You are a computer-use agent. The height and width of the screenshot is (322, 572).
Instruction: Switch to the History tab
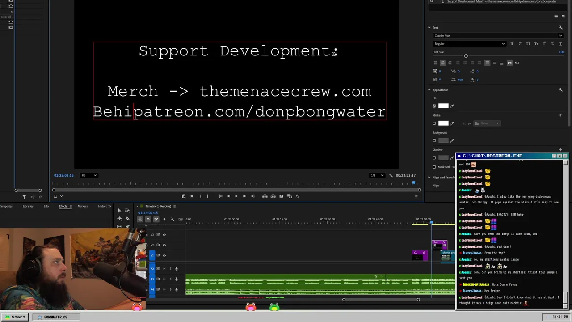[102, 206]
